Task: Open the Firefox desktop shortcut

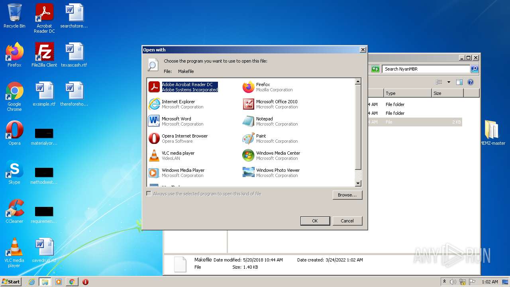Action: (14, 55)
